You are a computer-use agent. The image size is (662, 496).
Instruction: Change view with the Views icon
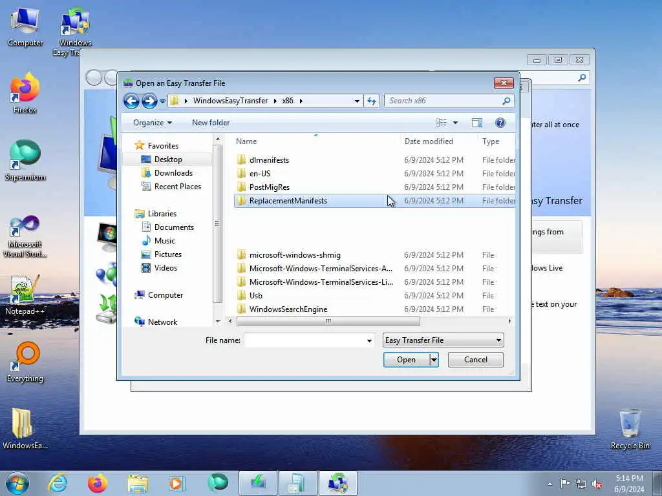pyautogui.click(x=441, y=123)
